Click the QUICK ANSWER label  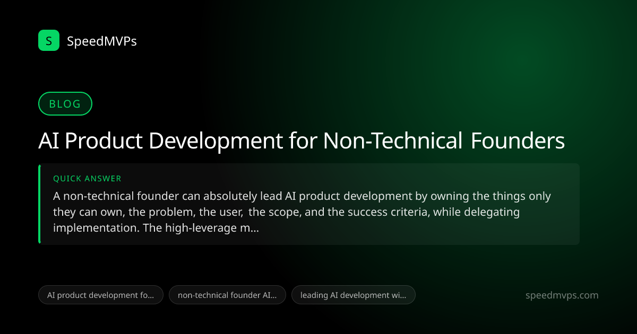[x=88, y=179]
